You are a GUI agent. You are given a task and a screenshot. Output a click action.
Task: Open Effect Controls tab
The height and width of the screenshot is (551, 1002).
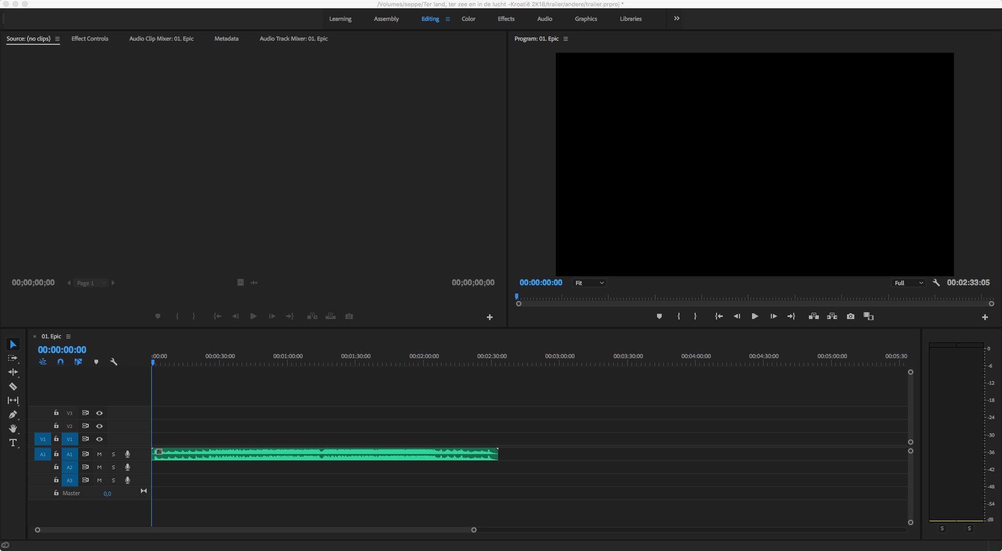[90, 39]
